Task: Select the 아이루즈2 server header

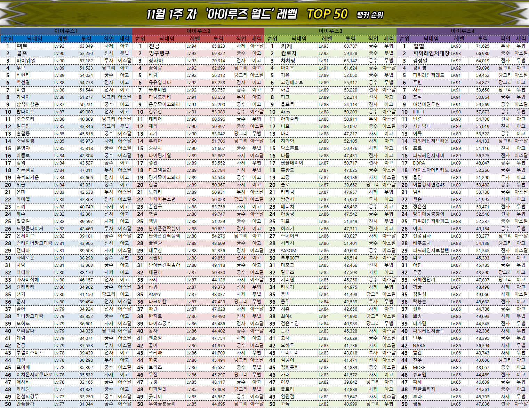Action: click(198, 31)
